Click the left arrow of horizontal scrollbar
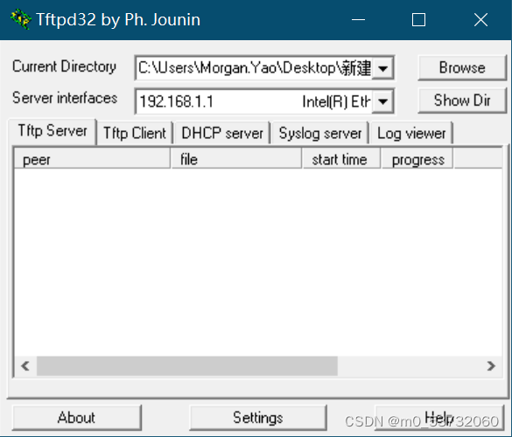 25,366
